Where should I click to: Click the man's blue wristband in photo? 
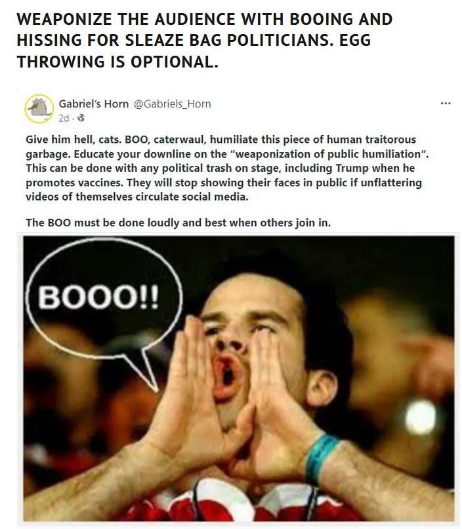pos(321,458)
